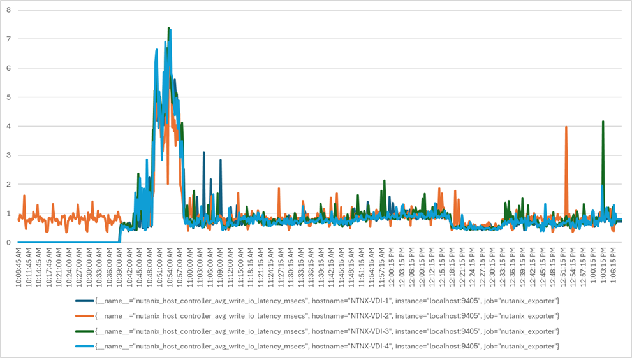632x358 pixels.
Task: Click the y-axis label 7
Action: (x=8, y=39)
